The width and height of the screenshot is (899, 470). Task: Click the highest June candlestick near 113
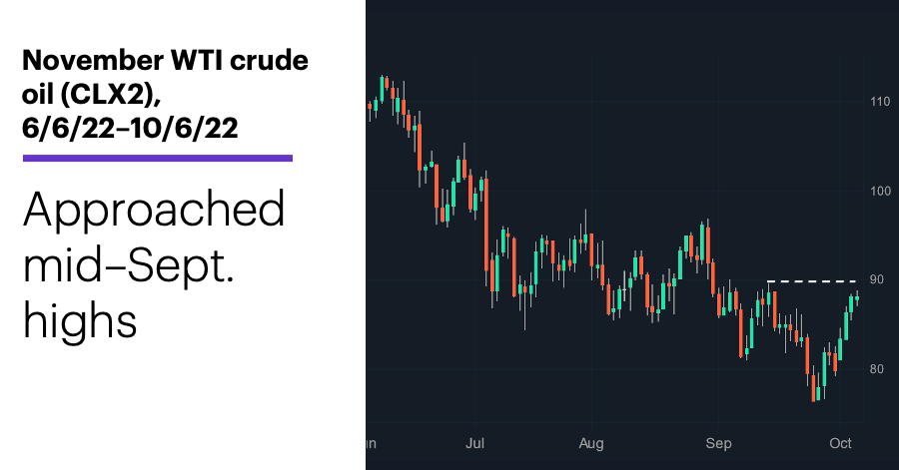coord(383,87)
